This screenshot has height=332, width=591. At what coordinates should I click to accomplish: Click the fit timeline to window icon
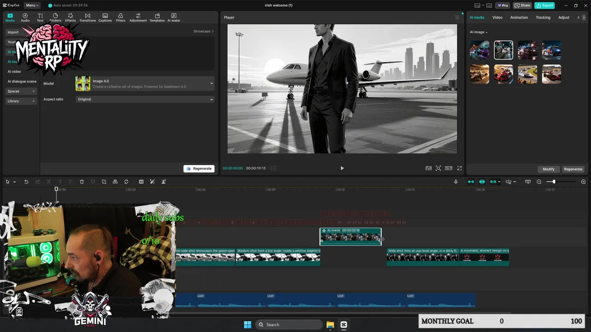pos(528,182)
